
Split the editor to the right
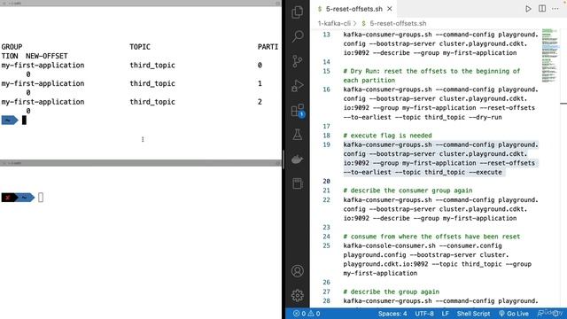(542, 9)
